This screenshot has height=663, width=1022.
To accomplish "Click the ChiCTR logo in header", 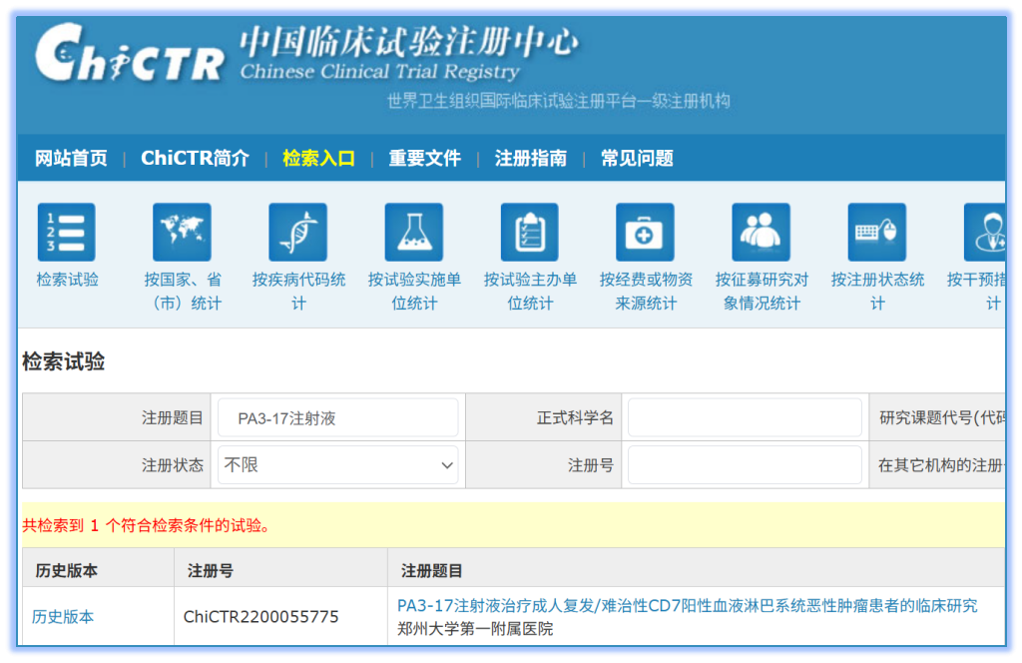I will click(x=130, y=55).
